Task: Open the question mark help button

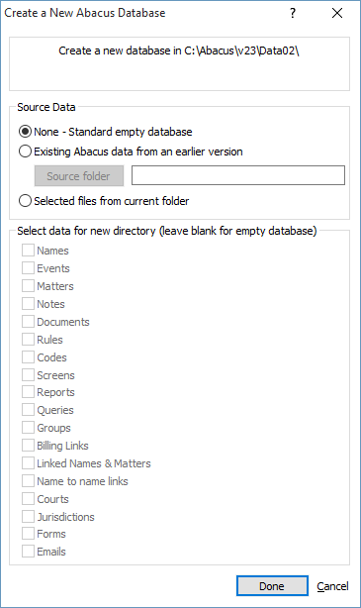Action: click(x=293, y=13)
